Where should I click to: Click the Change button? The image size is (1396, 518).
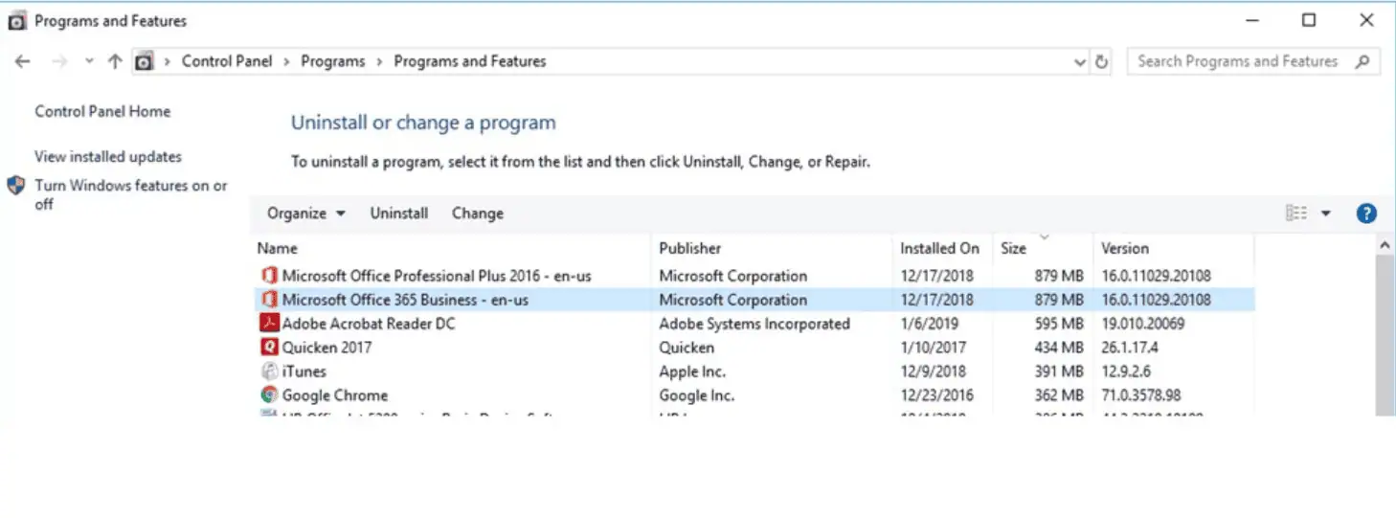(x=478, y=214)
